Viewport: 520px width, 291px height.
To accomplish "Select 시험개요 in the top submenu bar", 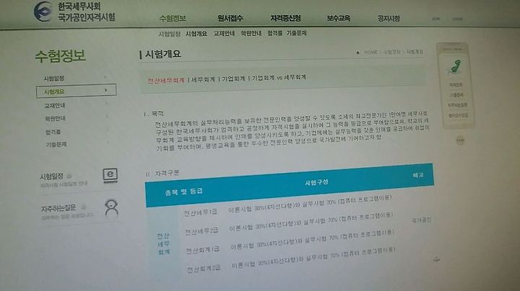I will (x=196, y=34).
